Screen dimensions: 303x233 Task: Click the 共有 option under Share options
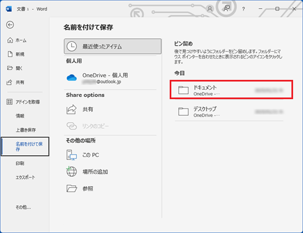point(110,110)
